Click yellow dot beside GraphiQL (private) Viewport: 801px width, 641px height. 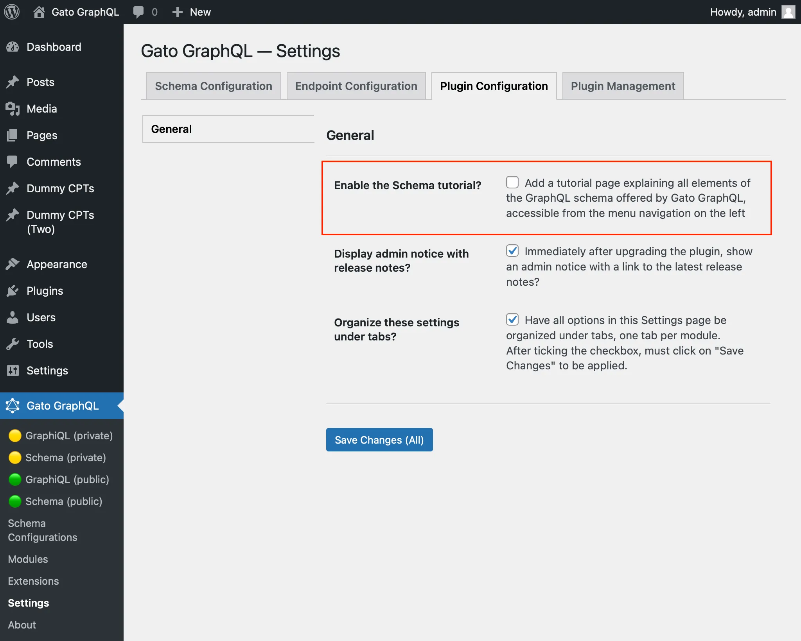[x=15, y=435]
